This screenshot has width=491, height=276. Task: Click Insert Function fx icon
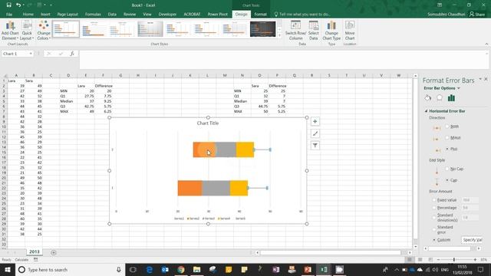(72, 54)
